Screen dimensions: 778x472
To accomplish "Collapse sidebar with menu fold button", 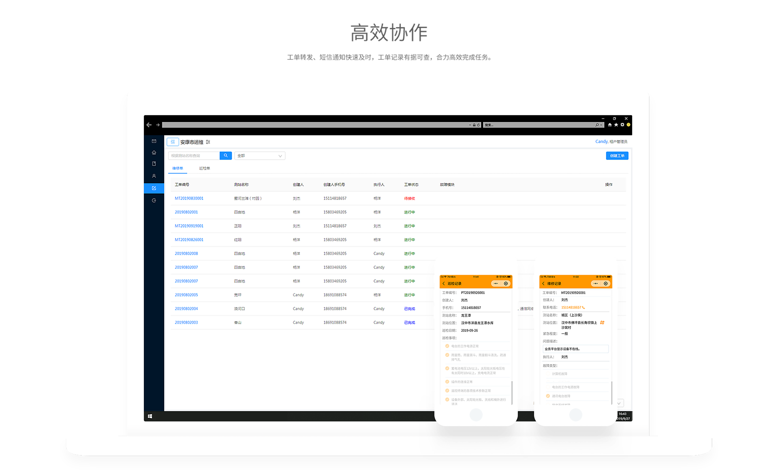I will click(173, 142).
